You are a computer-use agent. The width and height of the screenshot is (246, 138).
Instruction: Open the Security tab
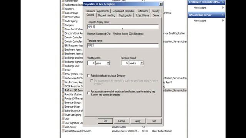(155, 11)
